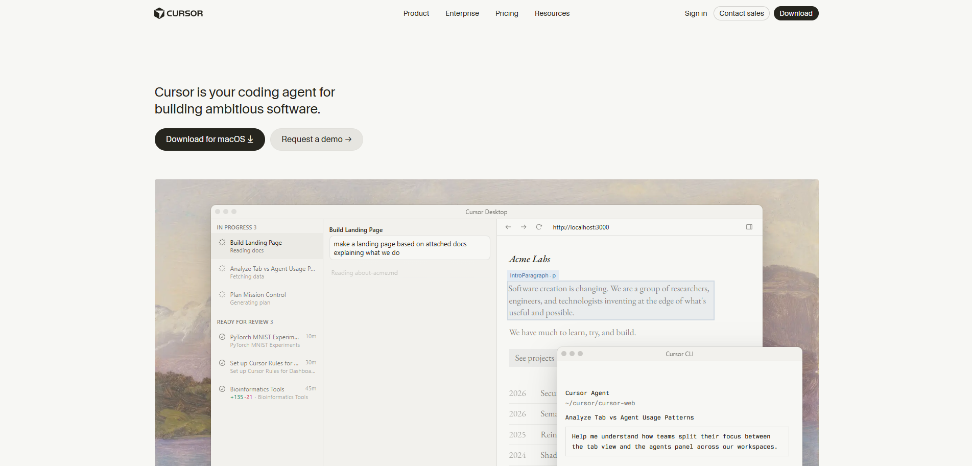Click spinner icon beside Build Landing Page

point(222,242)
